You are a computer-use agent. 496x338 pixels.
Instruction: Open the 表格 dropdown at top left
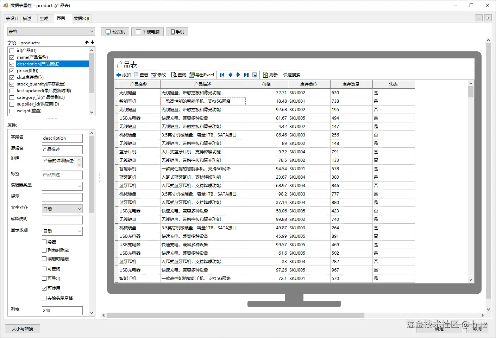[51, 32]
